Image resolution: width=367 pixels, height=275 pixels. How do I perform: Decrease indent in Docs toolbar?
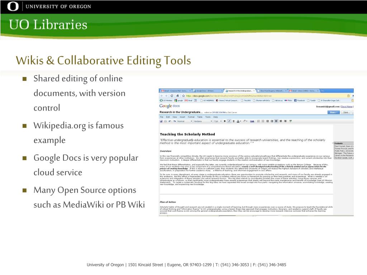267,121
